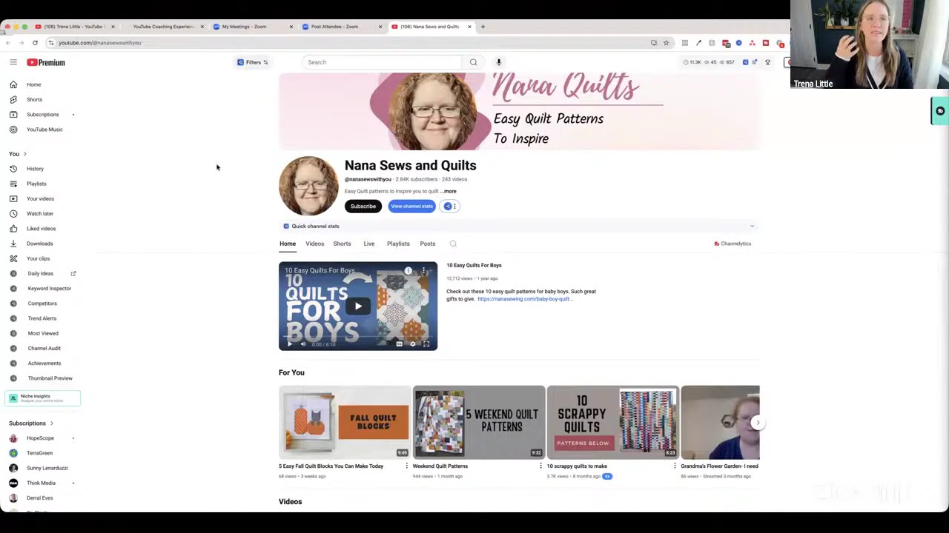949x533 pixels.
Task: Switch to My Meetings - Zoom browser tab
Action: [x=252, y=27]
